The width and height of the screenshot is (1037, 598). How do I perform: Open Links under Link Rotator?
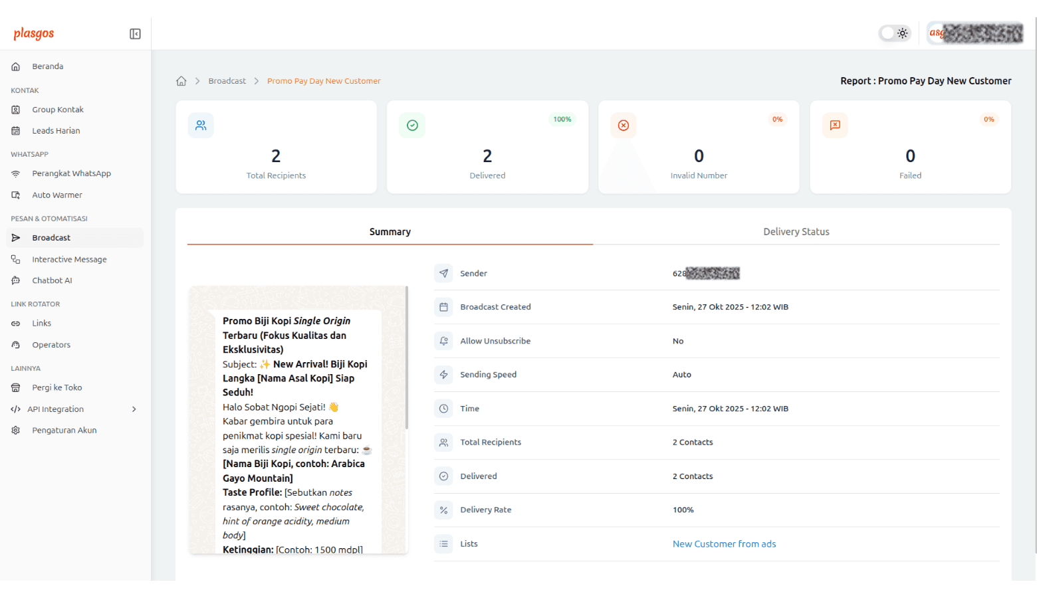[x=41, y=324]
